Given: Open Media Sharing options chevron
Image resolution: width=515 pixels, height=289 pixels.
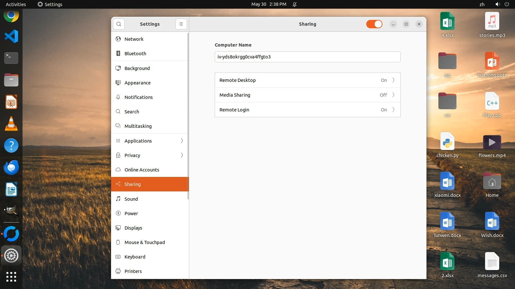Looking at the screenshot, I should click(393, 95).
